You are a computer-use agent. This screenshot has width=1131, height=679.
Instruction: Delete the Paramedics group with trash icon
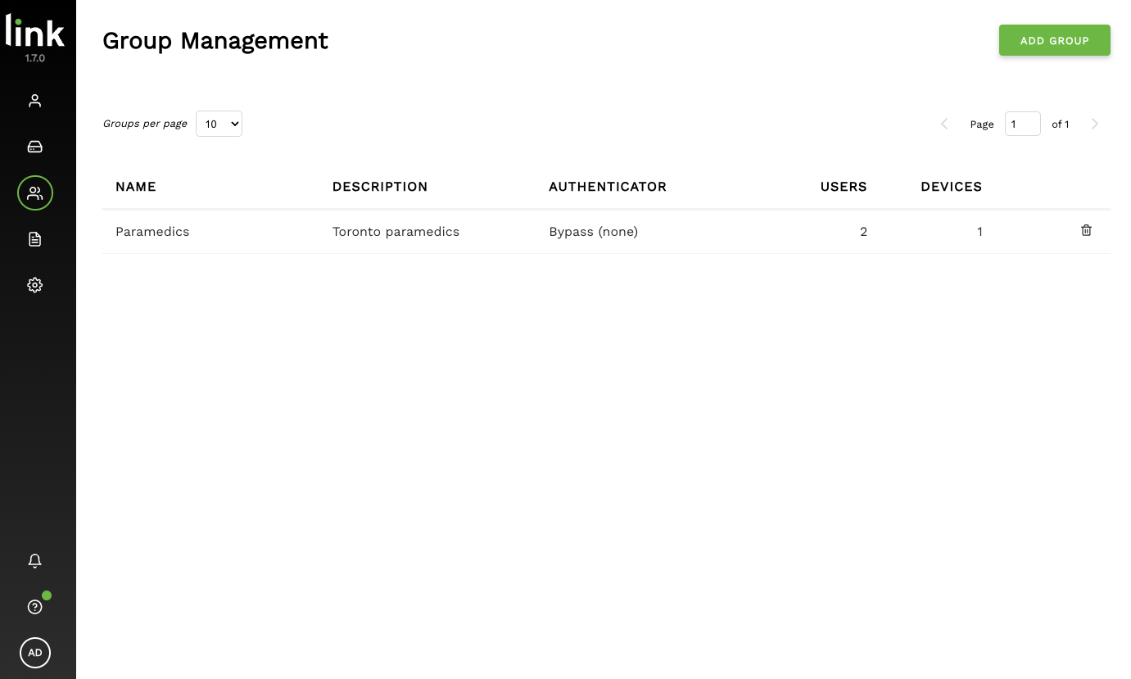[x=1086, y=230]
